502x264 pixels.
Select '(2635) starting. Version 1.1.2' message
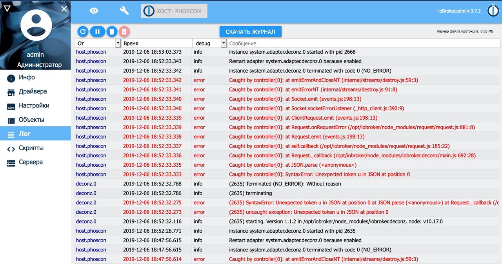point(336,221)
